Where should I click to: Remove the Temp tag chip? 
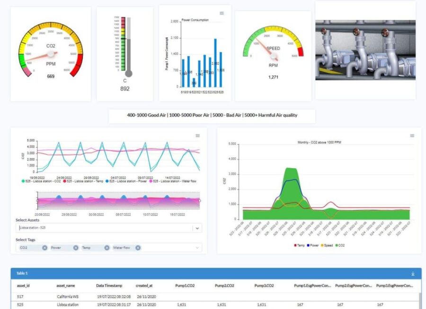[x=107, y=248]
